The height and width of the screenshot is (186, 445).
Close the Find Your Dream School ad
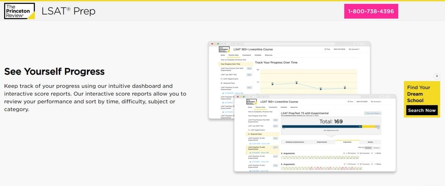coord(437,76)
